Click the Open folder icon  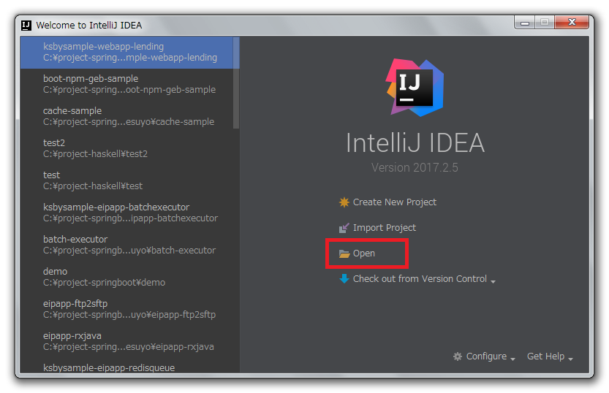coord(344,253)
